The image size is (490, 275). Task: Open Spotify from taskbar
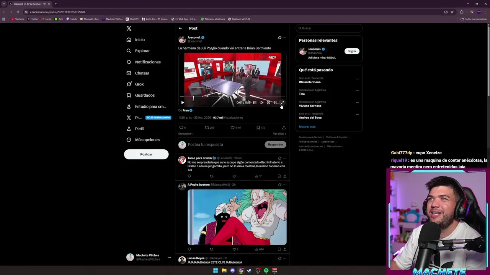click(x=266, y=270)
